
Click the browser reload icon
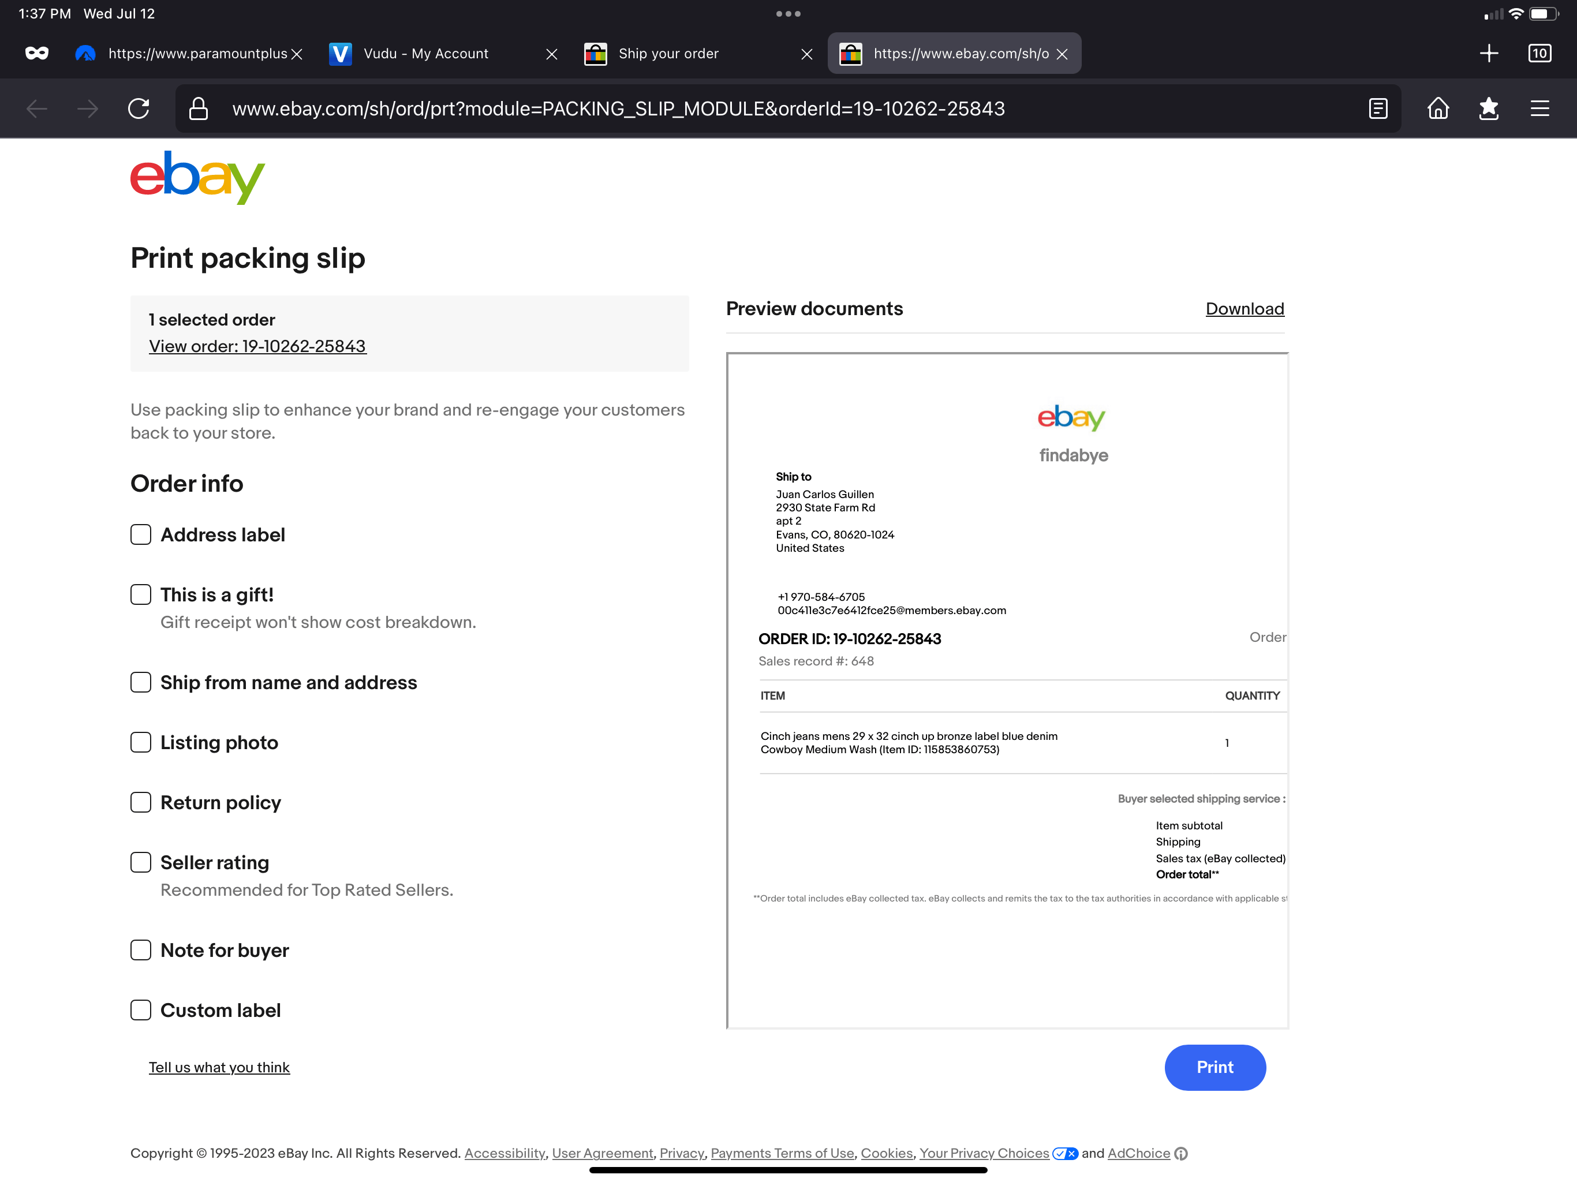tap(139, 109)
